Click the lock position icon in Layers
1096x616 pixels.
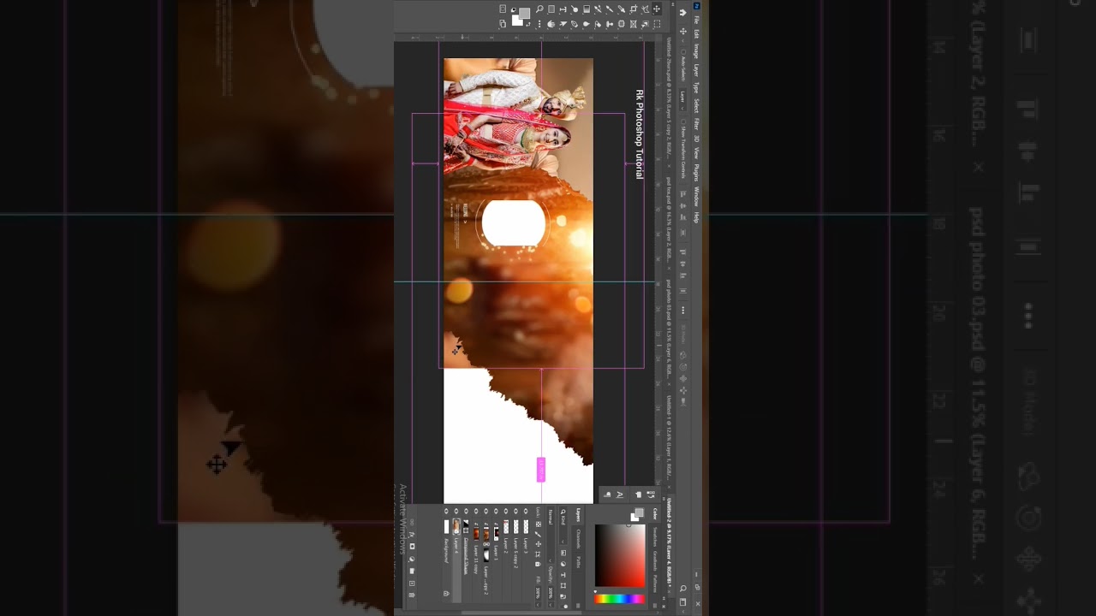[x=538, y=544]
